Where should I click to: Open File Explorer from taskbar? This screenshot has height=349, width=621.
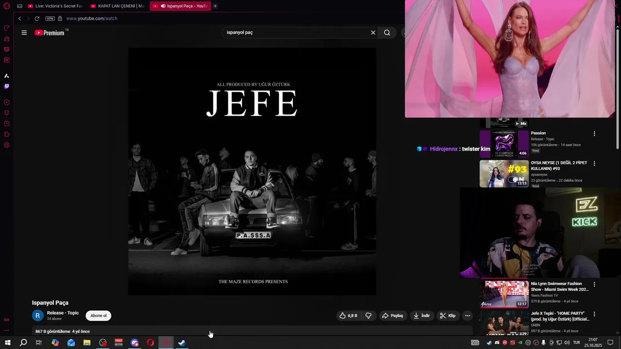[x=87, y=343]
